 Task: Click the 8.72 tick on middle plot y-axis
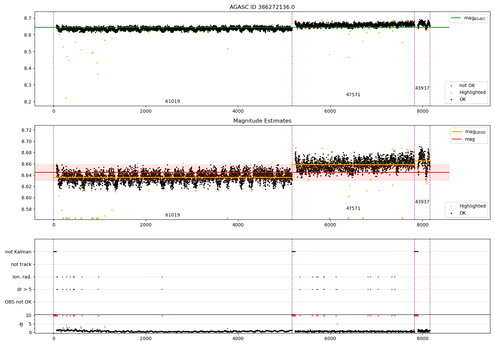(27, 130)
